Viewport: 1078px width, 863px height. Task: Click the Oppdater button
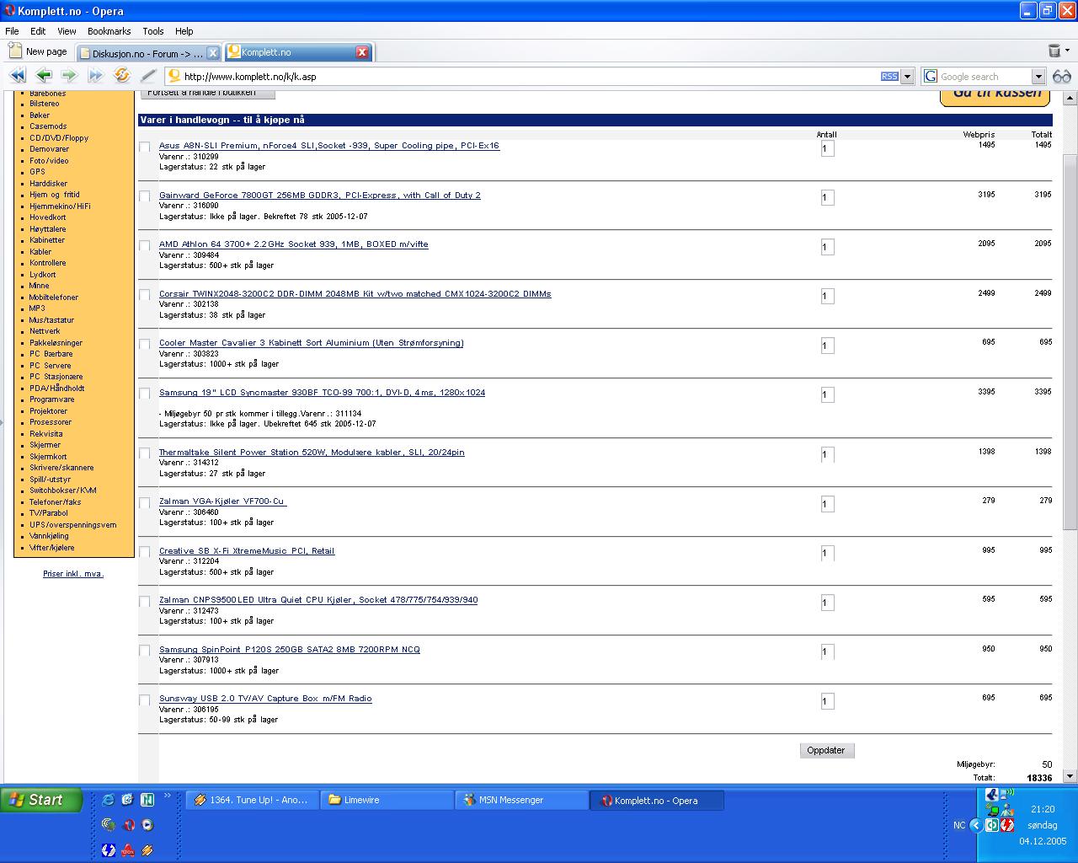(x=826, y=750)
